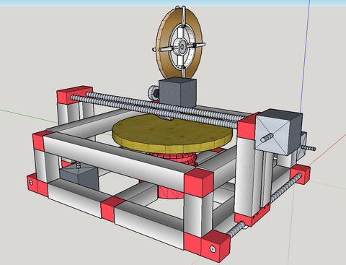Image resolution: width=346 pixels, height=265 pixels.
Task: Select the bolt on front right bottom corner
Action: pyautogui.click(x=213, y=248)
